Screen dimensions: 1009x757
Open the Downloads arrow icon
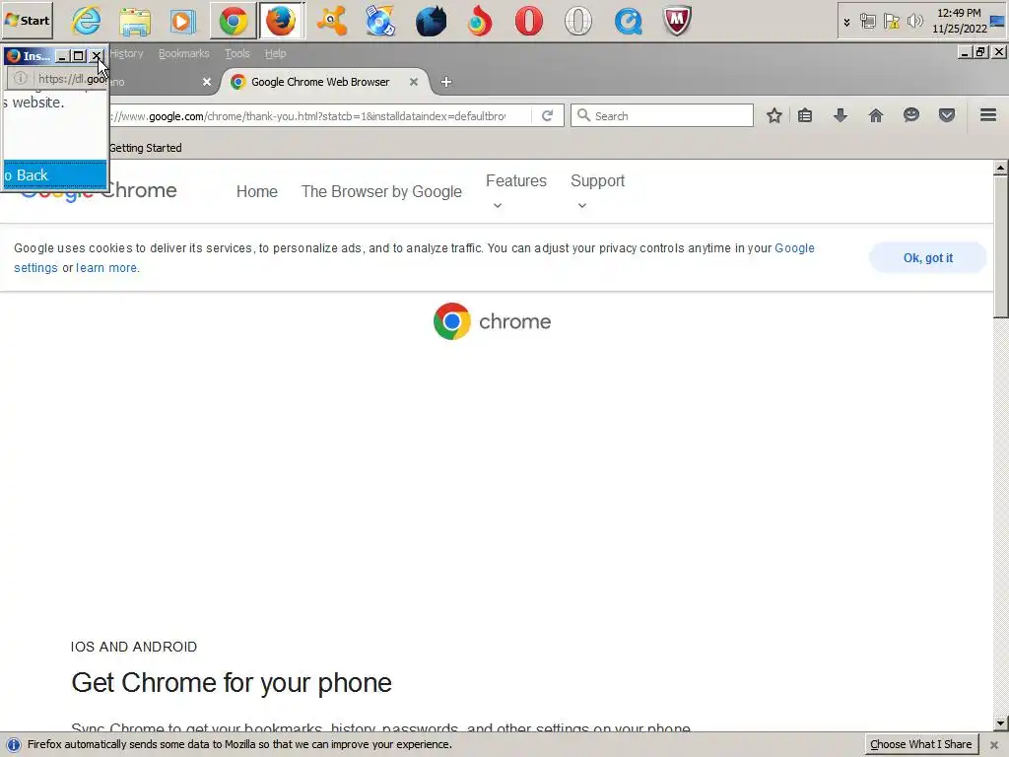[x=841, y=116]
